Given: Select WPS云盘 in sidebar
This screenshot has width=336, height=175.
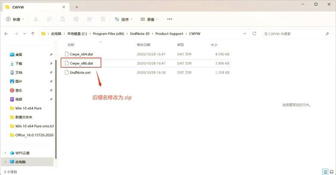Looking at the screenshot, I should click(22, 153).
